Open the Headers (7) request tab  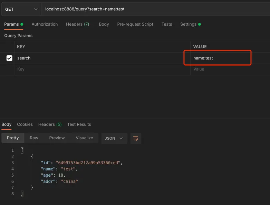(x=77, y=24)
